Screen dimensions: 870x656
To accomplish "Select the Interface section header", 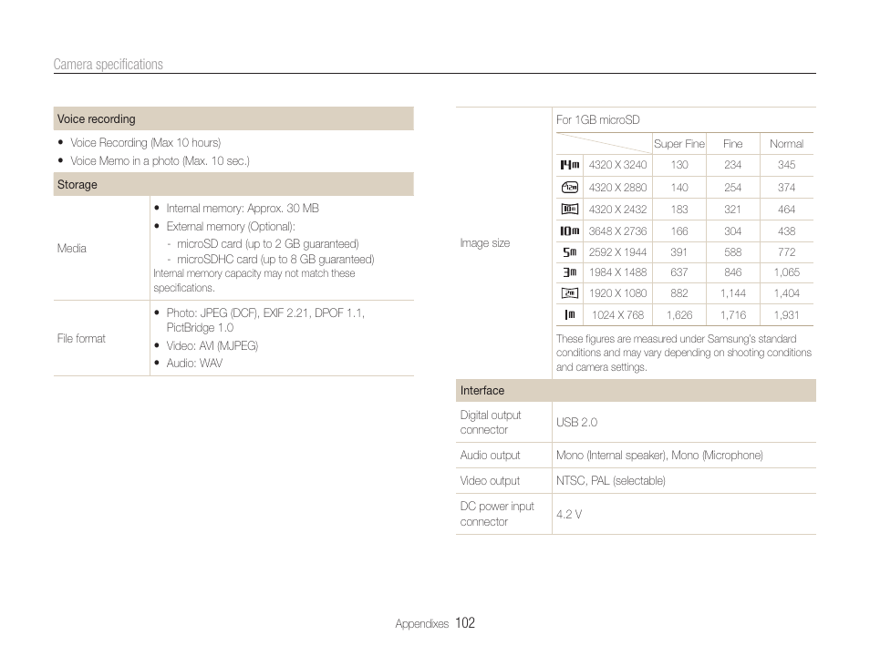I will tap(636, 390).
